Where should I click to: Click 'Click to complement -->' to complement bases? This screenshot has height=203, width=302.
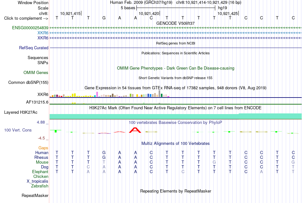26,18
